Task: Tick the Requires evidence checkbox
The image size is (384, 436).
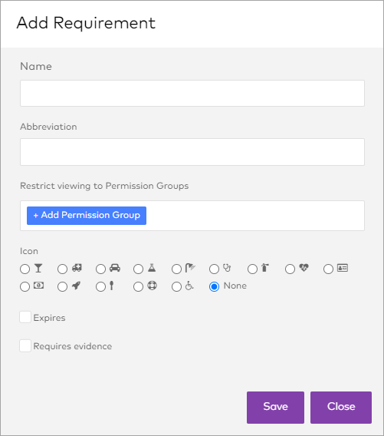Action: click(25, 346)
